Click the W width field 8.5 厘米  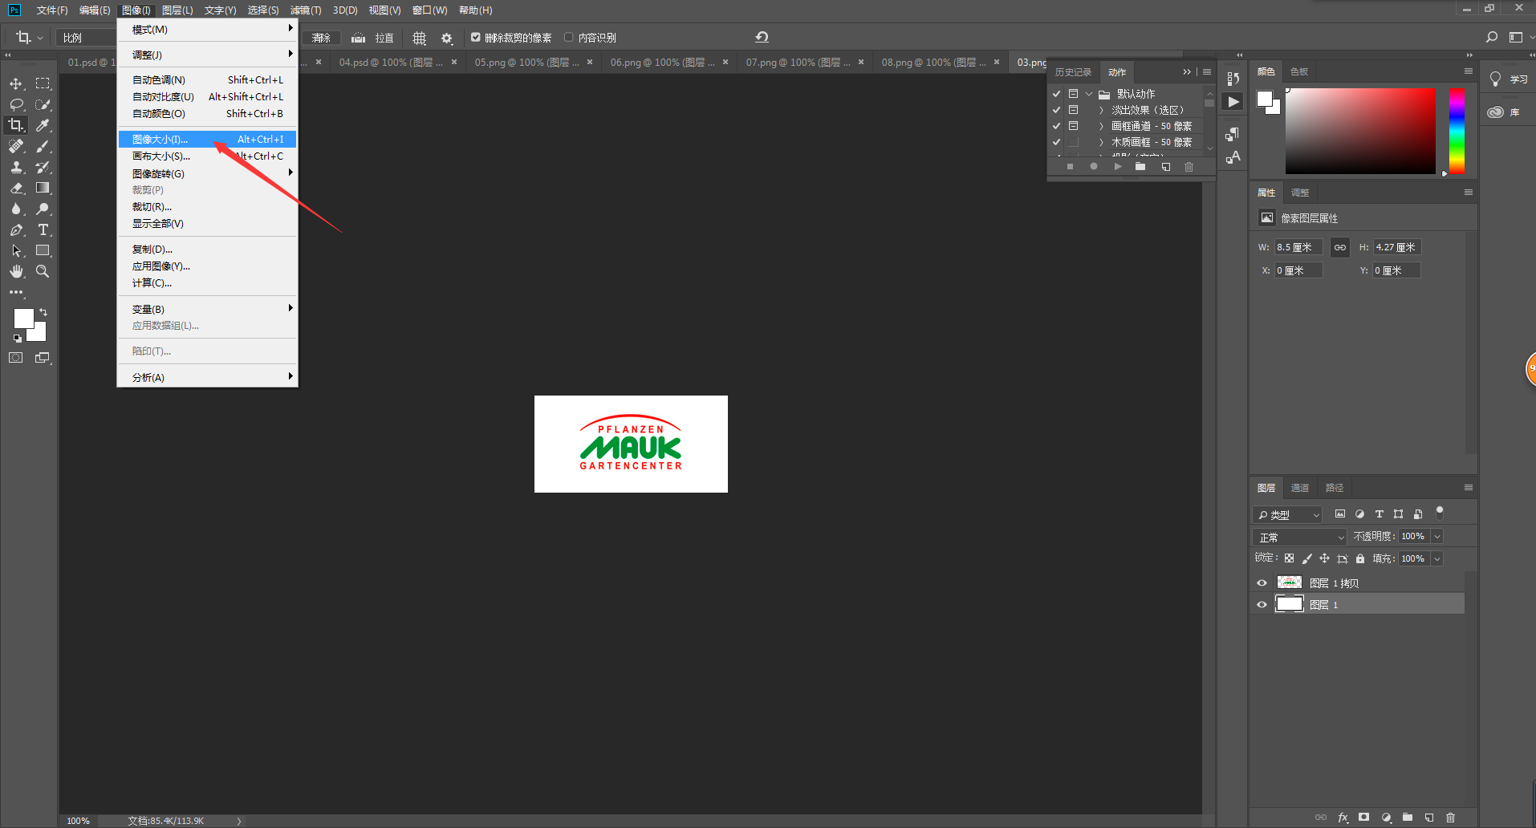click(x=1298, y=247)
